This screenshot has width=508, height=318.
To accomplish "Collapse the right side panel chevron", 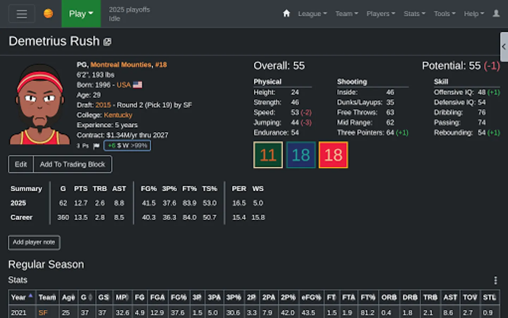I will point(504,47).
